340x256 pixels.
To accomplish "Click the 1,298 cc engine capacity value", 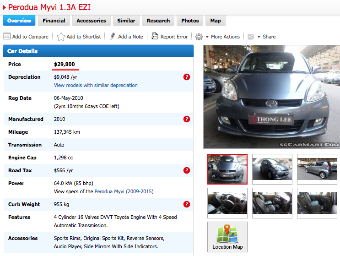I will [x=63, y=158].
